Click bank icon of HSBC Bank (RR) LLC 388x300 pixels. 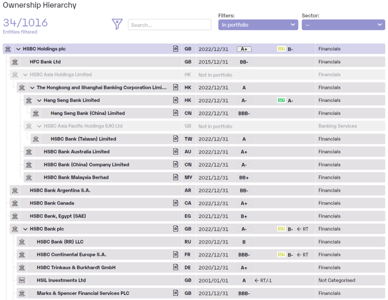pos(22,242)
